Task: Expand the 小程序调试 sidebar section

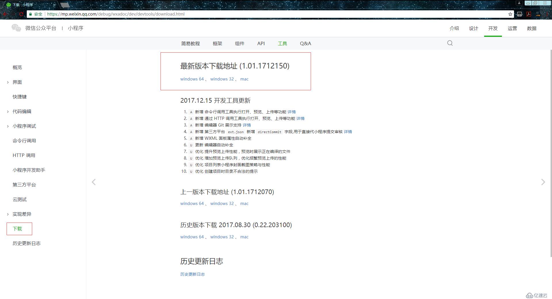Action: [x=8, y=126]
